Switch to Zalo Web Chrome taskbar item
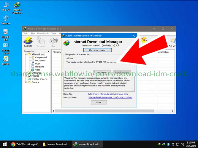 click(25, 144)
